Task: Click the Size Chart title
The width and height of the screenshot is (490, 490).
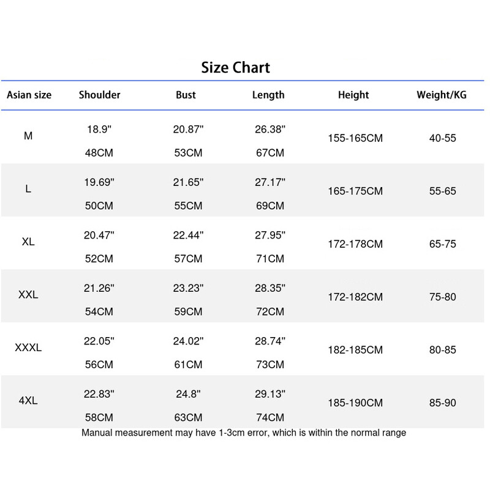Action: pyautogui.click(x=235, y=67)
